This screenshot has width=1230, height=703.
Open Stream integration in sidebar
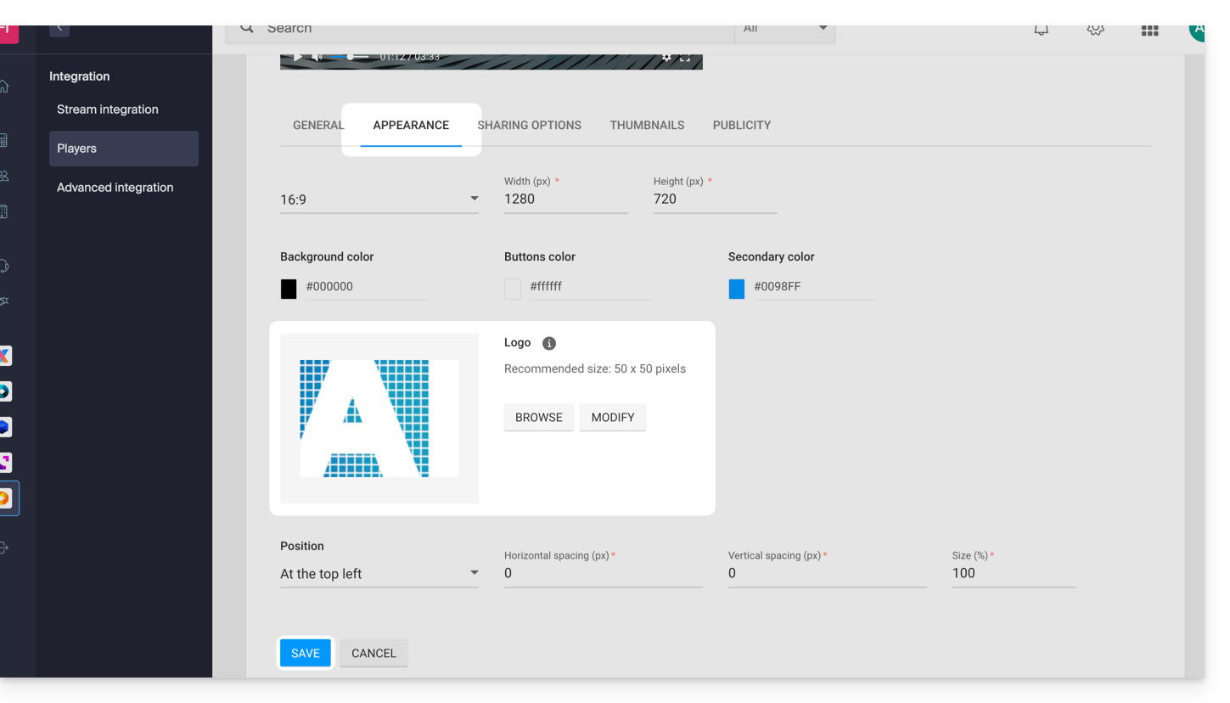[x=108, y=110]
